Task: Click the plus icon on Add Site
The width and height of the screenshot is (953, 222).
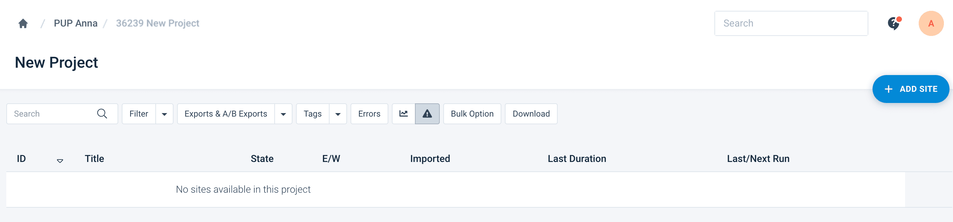Action: click(888, 89)
